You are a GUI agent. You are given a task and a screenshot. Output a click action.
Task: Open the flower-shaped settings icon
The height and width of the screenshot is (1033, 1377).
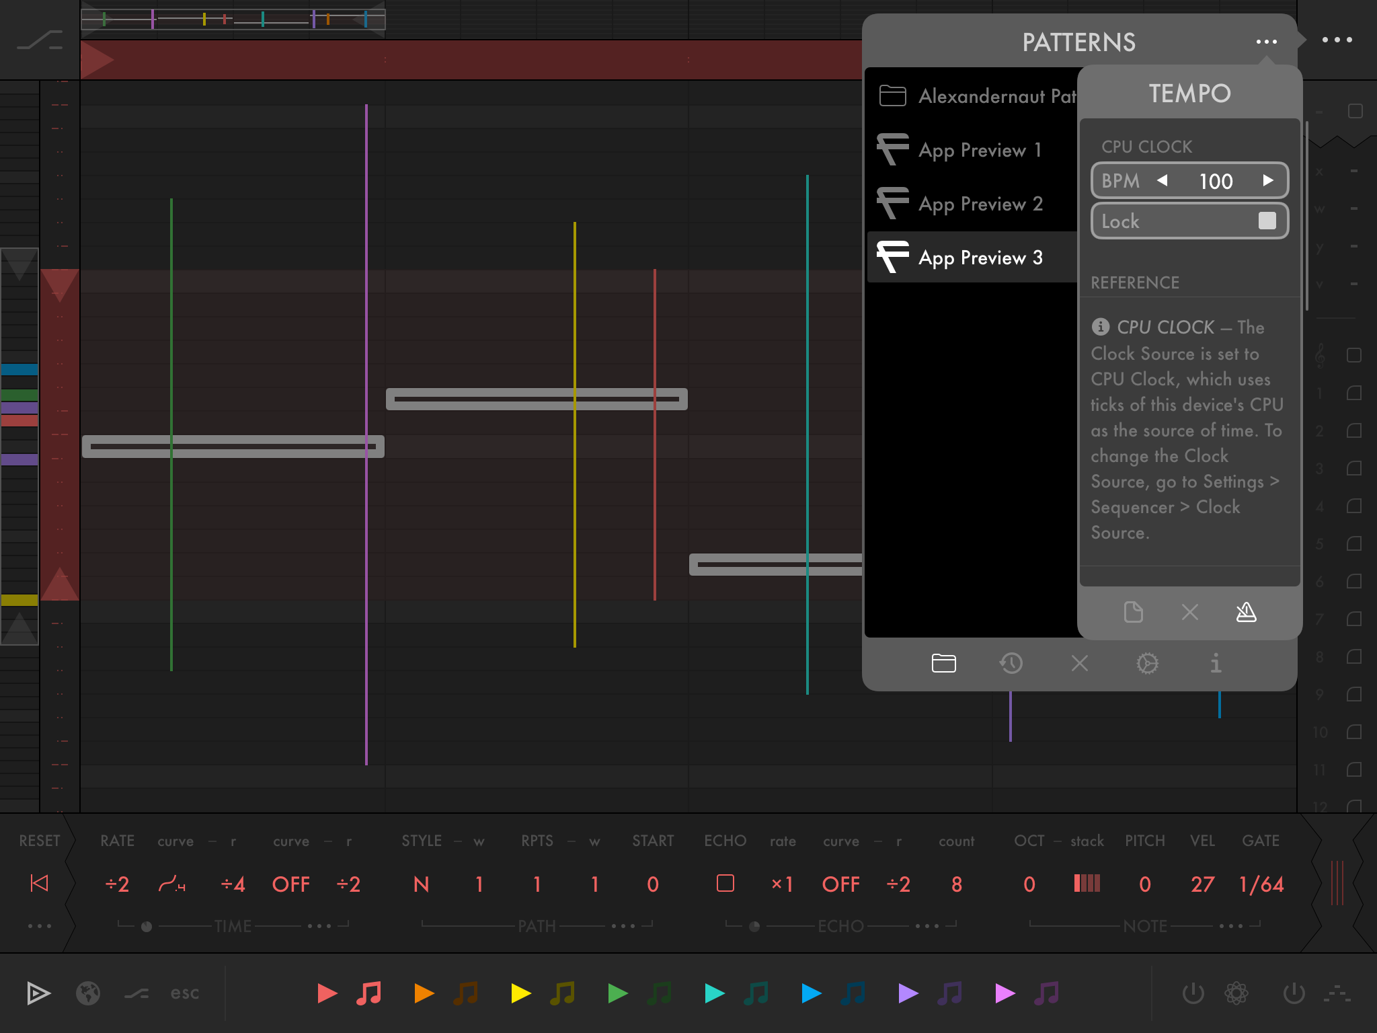click(x=1236, y=993)
